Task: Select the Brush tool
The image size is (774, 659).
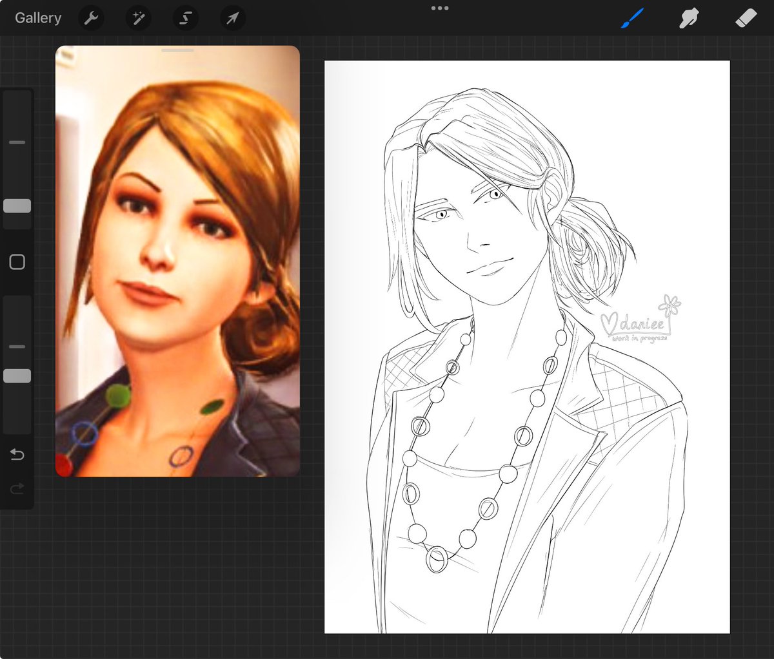Action: pos(632,18)
